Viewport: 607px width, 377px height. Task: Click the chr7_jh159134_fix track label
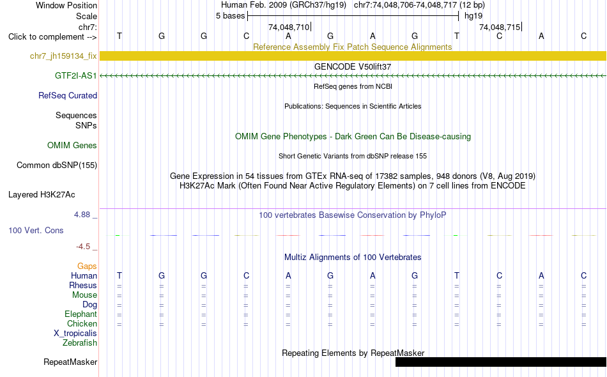click(63, 56)
